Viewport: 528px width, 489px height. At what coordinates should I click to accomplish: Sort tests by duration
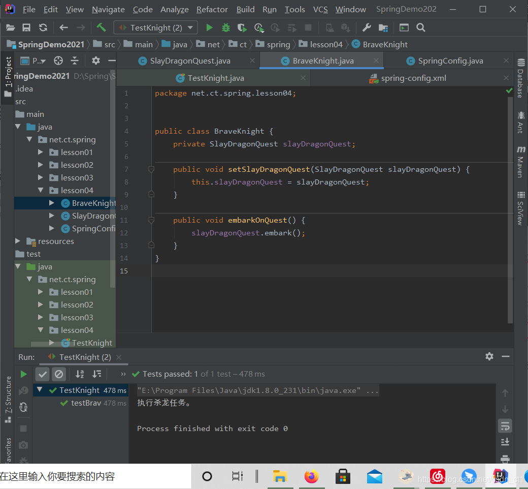tap(97, 374)
